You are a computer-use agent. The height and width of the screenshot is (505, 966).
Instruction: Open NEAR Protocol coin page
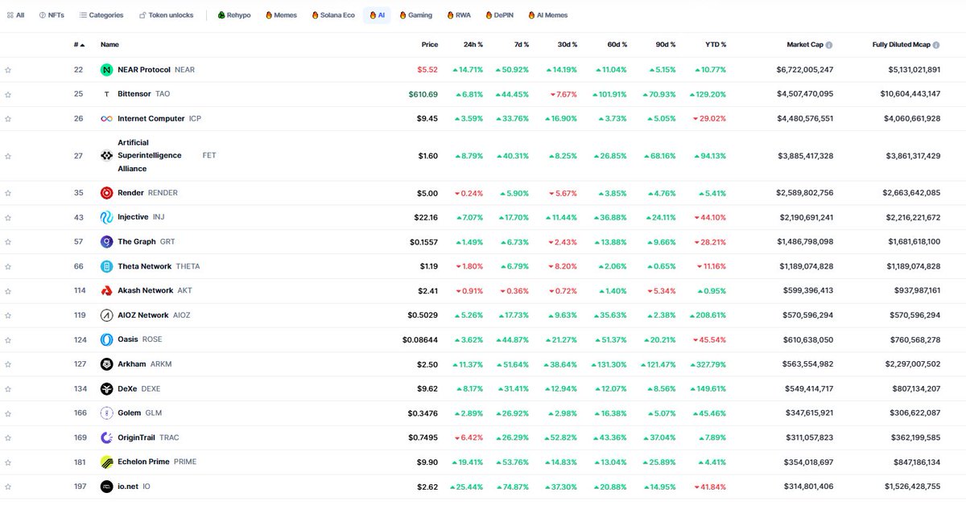pyautogui.click(x=156, y=70)
